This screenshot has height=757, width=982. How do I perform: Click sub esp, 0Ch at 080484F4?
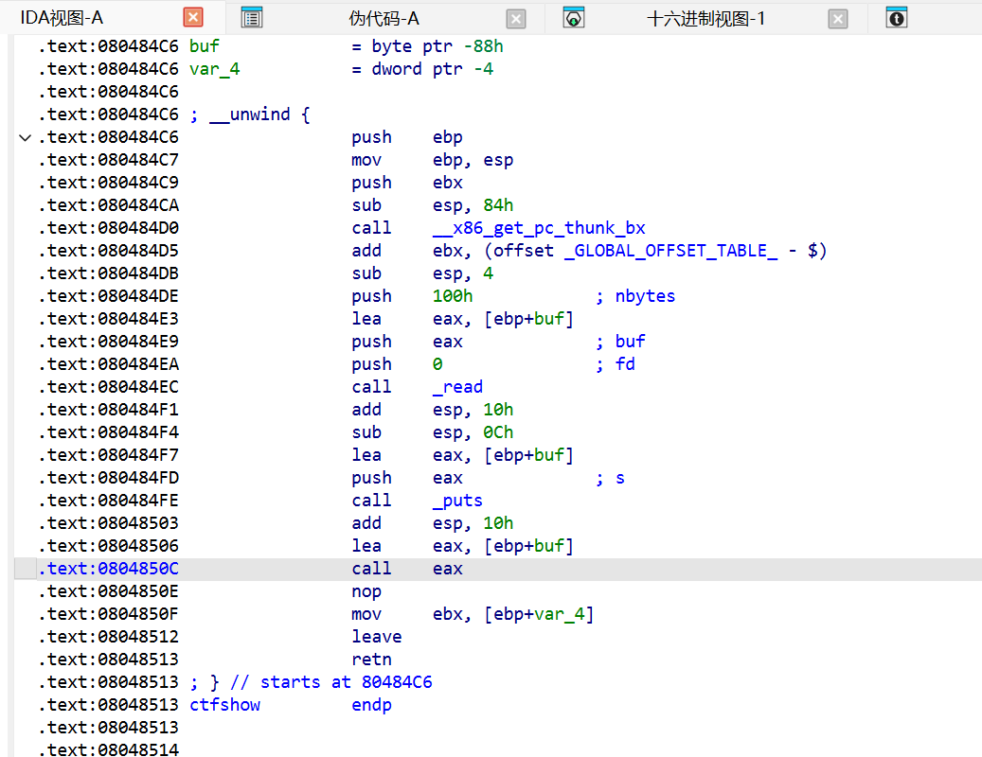432,432
